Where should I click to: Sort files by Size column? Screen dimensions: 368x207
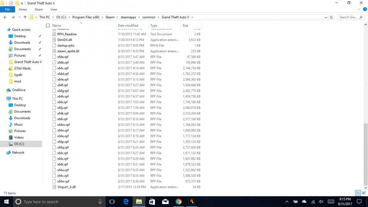185,25
